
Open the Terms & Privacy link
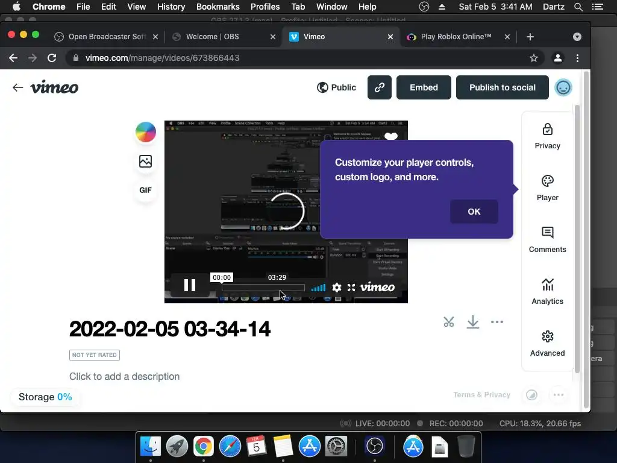[x=481, y=394]
